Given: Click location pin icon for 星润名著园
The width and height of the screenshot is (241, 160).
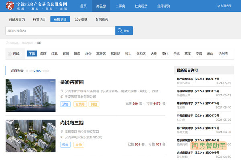Looking at the screenshot, I should click(62, 91).
